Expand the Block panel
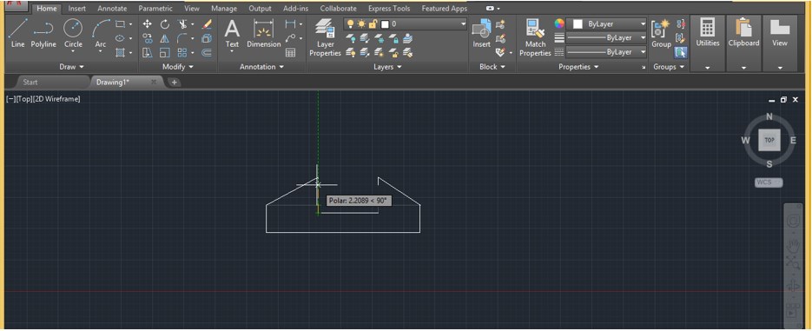 click(x=492, y=67)
